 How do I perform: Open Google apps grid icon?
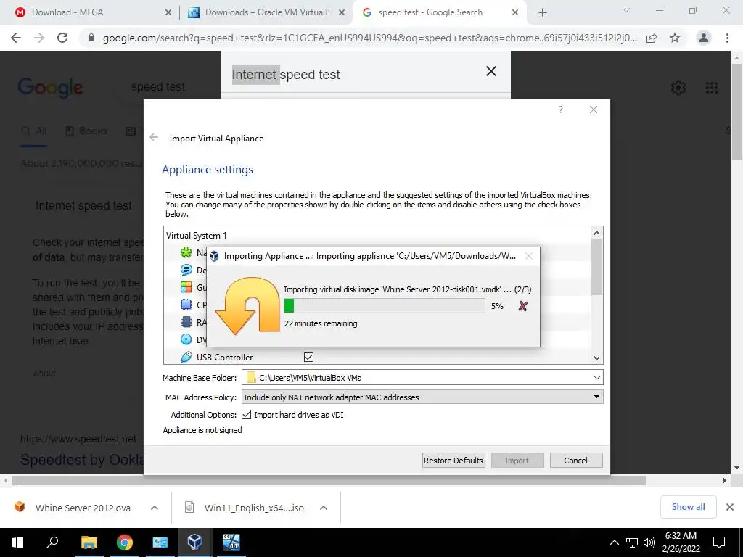coord(711,88)
